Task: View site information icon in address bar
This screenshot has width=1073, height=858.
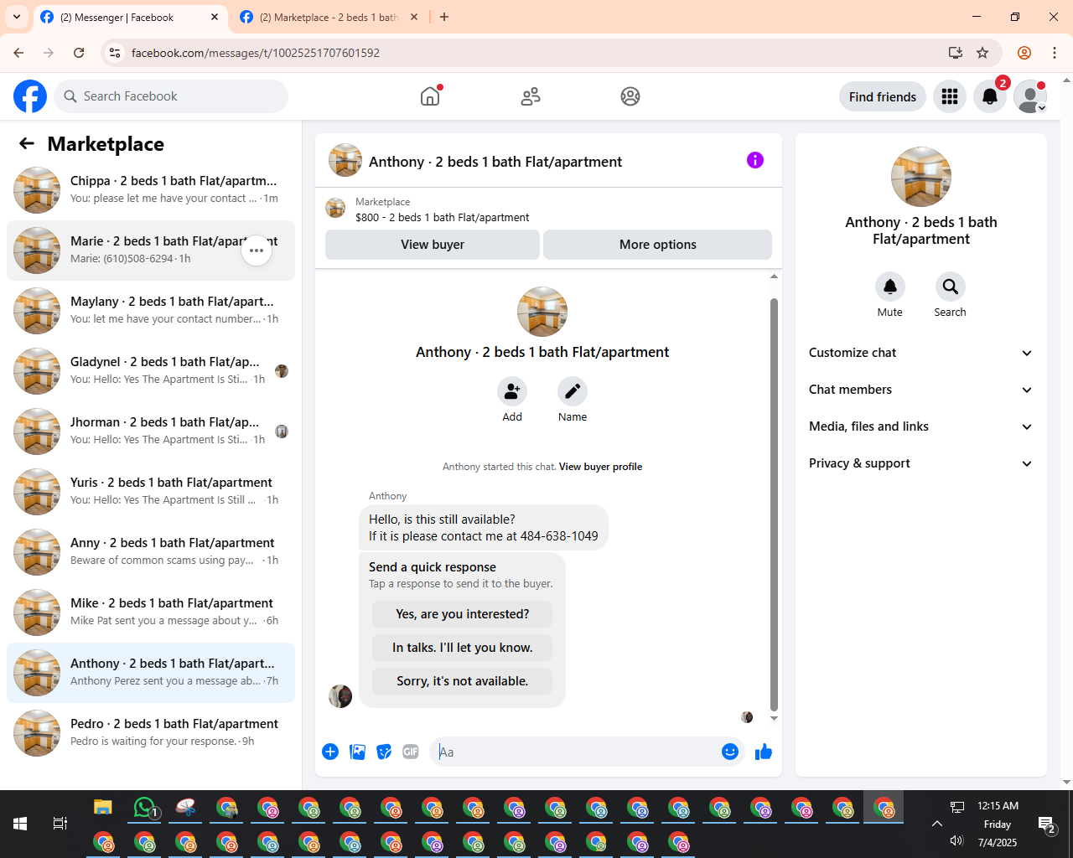Action: tap(115, 53)
